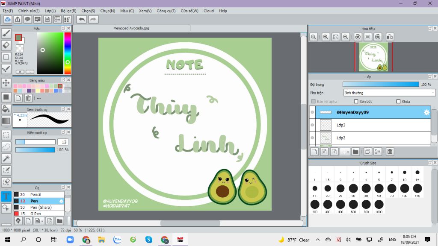Choose the dot-line pen tool

[x=6, y=69]
